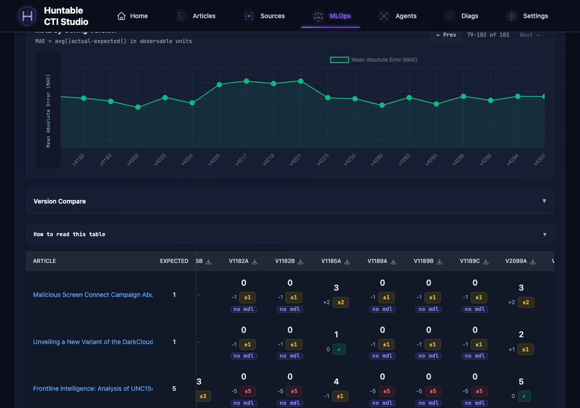580x408 pixels.
Task: Download the V1182B column results
Action: tap(300, 262)
